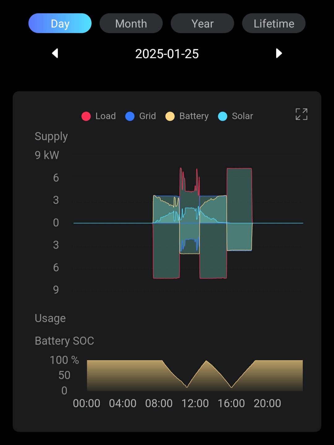Toggle the Load series label
This screenshot has width=334, height=445.
105,116
